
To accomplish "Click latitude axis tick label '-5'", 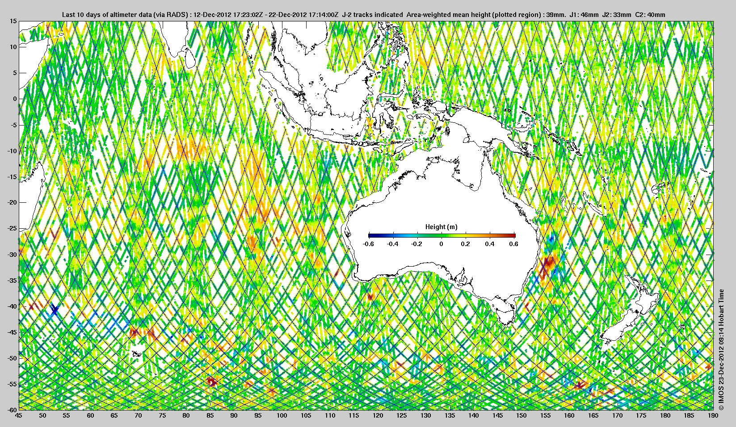I will click(x=13, y=125).
